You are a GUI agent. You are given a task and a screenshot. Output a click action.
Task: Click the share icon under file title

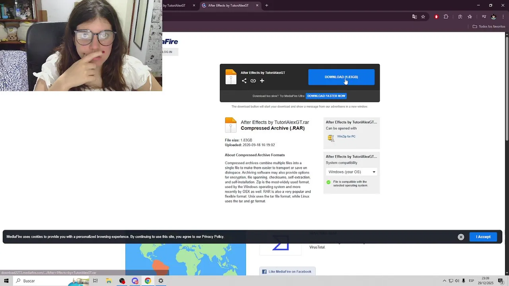pos(244,81)
